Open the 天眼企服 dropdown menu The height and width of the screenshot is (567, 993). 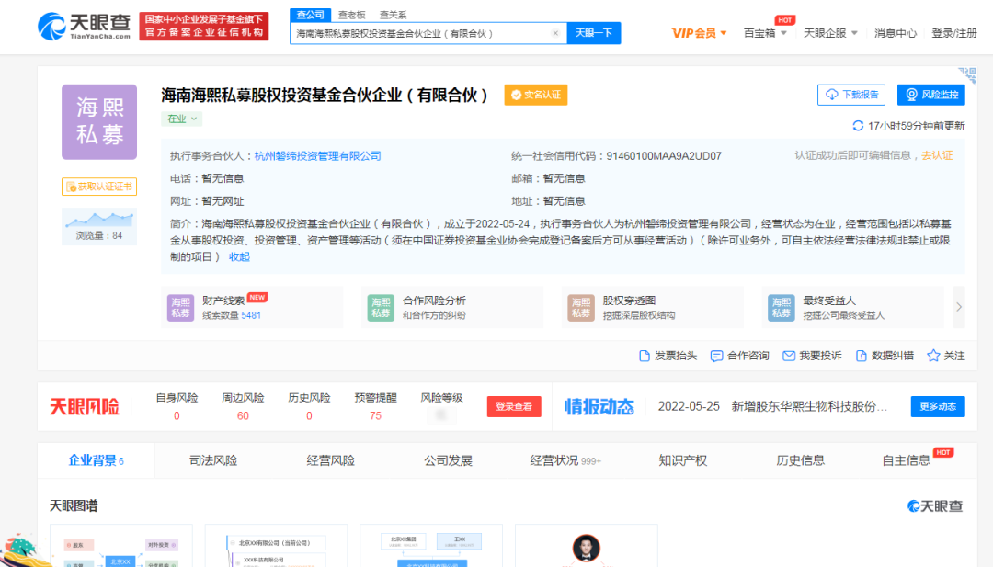tap(830, 33)
